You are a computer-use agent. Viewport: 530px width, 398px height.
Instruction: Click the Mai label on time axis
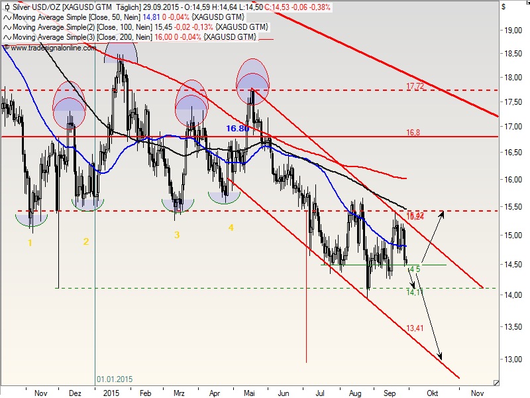coord(249,393)
